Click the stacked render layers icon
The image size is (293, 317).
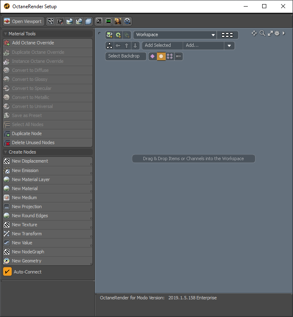(x=88, y=21)
